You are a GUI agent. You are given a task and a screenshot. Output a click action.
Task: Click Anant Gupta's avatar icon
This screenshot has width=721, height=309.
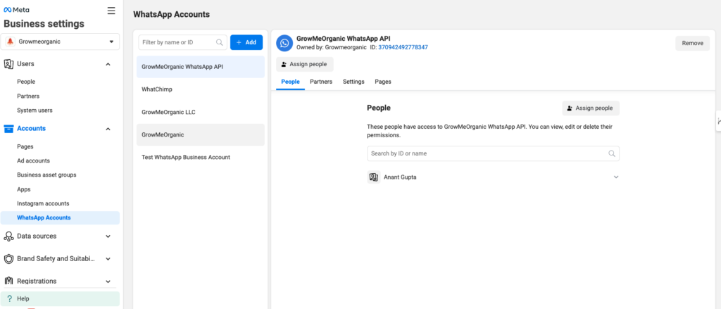click(374, 177)
